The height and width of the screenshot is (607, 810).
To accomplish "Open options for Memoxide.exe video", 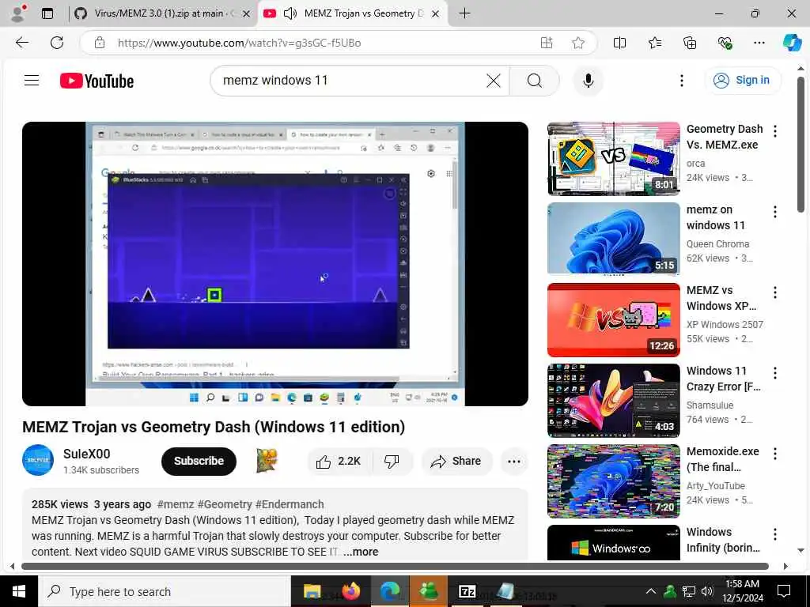I will tap(775, 454).
